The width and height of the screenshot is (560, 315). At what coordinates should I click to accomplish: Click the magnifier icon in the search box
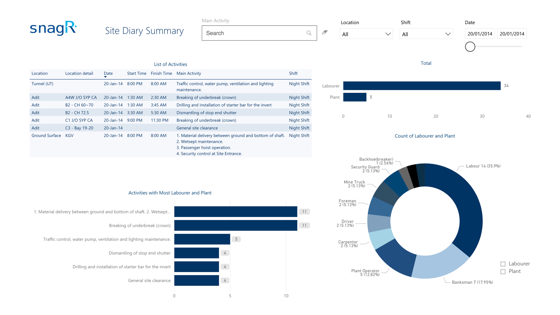point(309,33)
